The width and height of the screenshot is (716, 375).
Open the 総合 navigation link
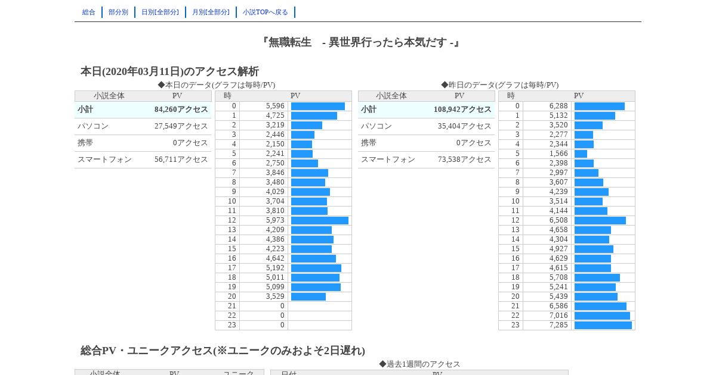pyautogui.click(x=89, y=12)
